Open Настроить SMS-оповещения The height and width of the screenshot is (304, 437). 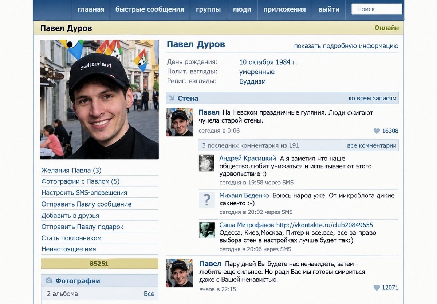84,193
